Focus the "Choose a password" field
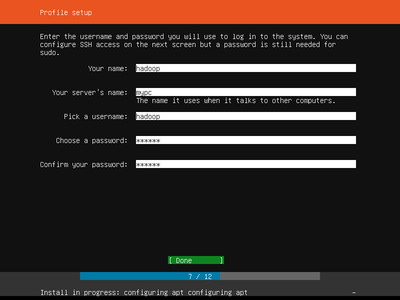This screenshot has height=300, width=400. [246, 140]
